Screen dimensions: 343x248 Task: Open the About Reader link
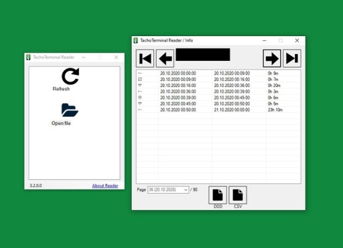(x=105, y=186)
